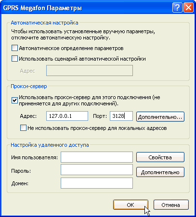The width and height of the screenshot is (196, 217).
Task: Click the Автоматическая настройка group heading
Action: (x=44, y=23)
